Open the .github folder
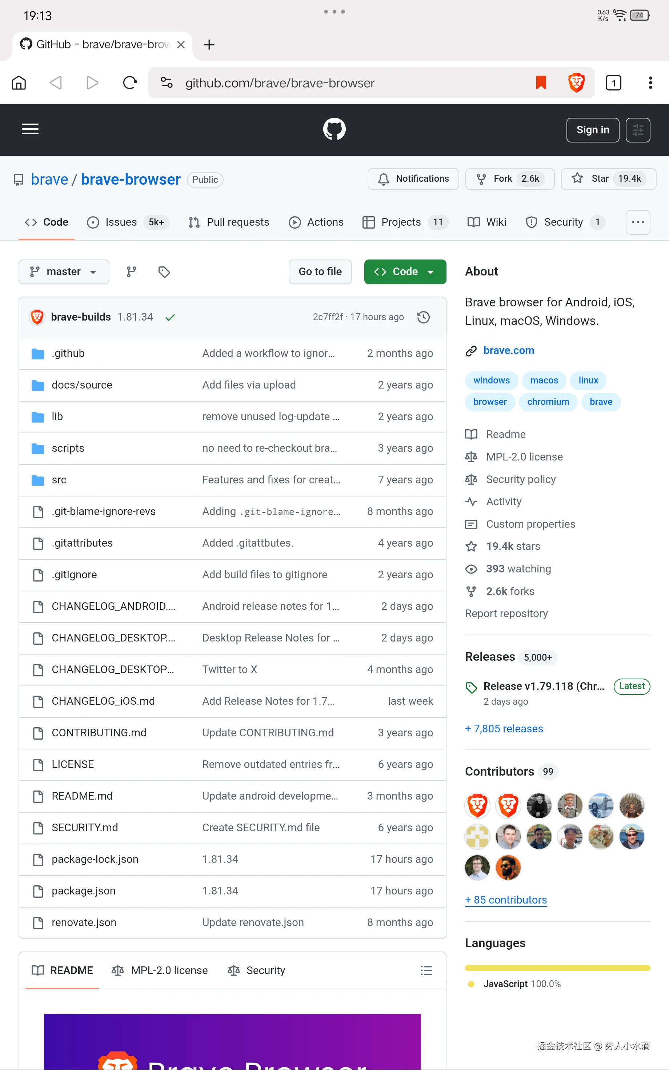This screenshot has height=1070, width=669. [x=68, y=353]
